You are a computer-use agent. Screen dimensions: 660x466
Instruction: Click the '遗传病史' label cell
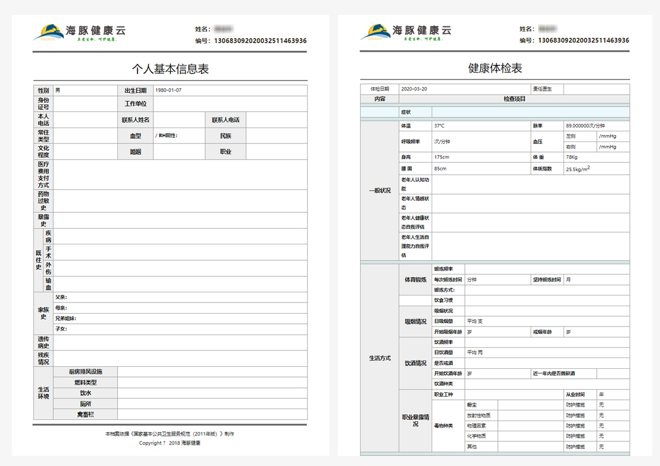[x=44, y=342]
